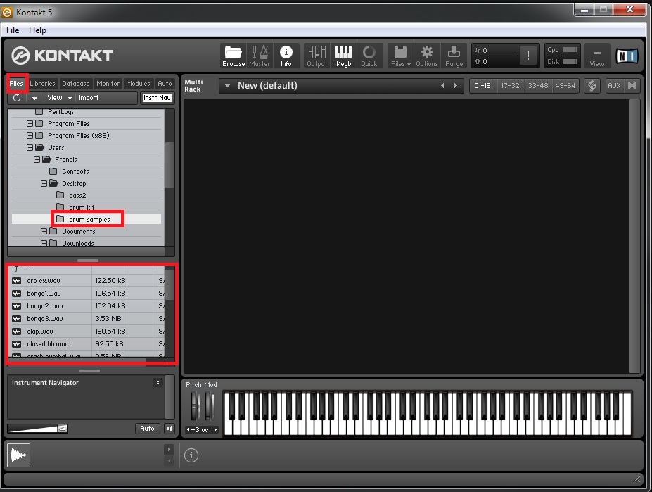Open the File menu
This screenshot has width=652, height=492.
11,30
